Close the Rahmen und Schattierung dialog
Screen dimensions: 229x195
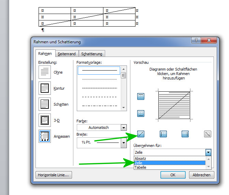[209, 40]
